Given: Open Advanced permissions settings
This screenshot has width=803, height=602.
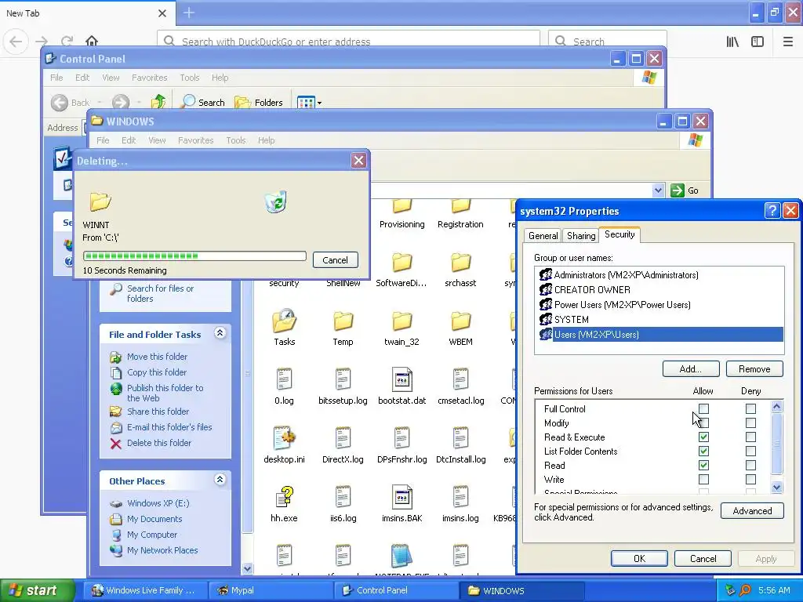Looking at the screenshot, I should tap(752, 511).
